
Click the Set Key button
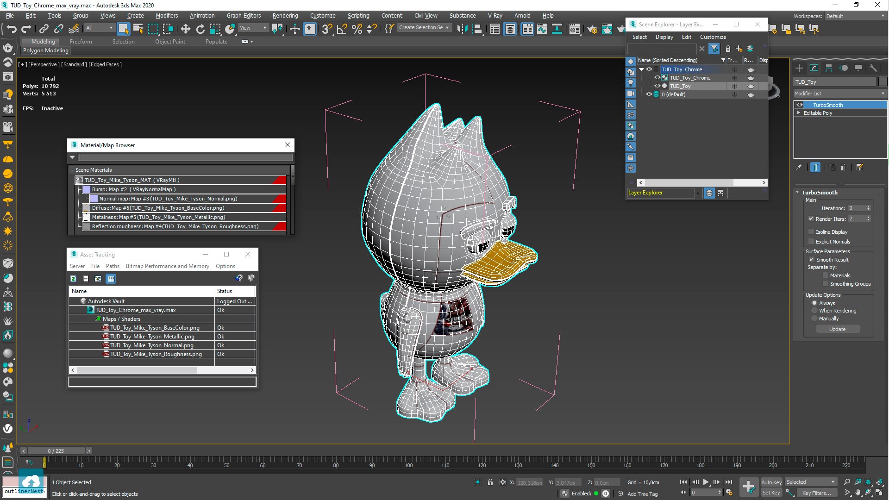pyautogui.click(x=771, y=493)
